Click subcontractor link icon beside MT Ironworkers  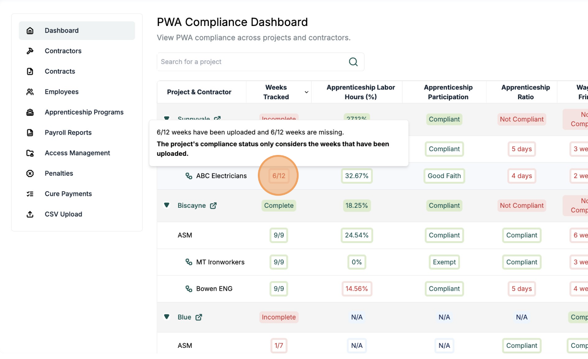click(189, 262)
